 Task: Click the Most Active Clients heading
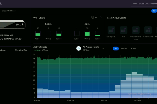(x=117, y=18)
